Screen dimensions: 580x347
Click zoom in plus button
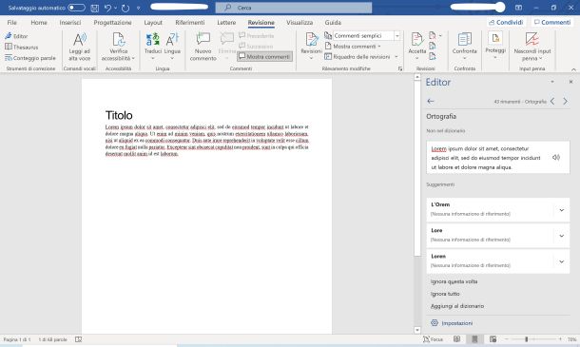(560, 339)
